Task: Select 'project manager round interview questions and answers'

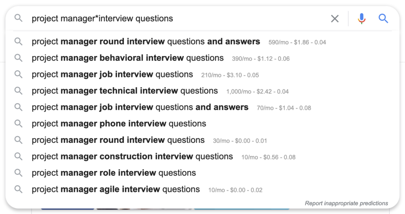Action: point(146,41)
